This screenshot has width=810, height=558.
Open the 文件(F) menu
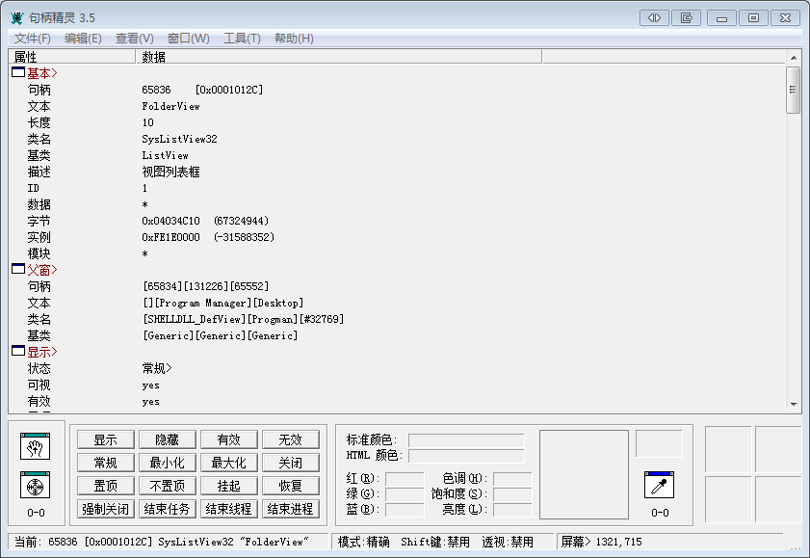32,39
